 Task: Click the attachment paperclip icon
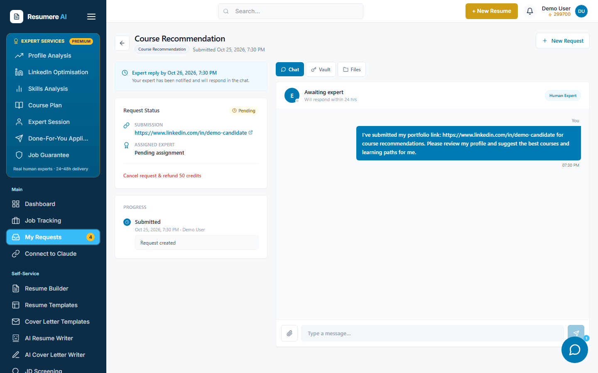pos(289,333)
